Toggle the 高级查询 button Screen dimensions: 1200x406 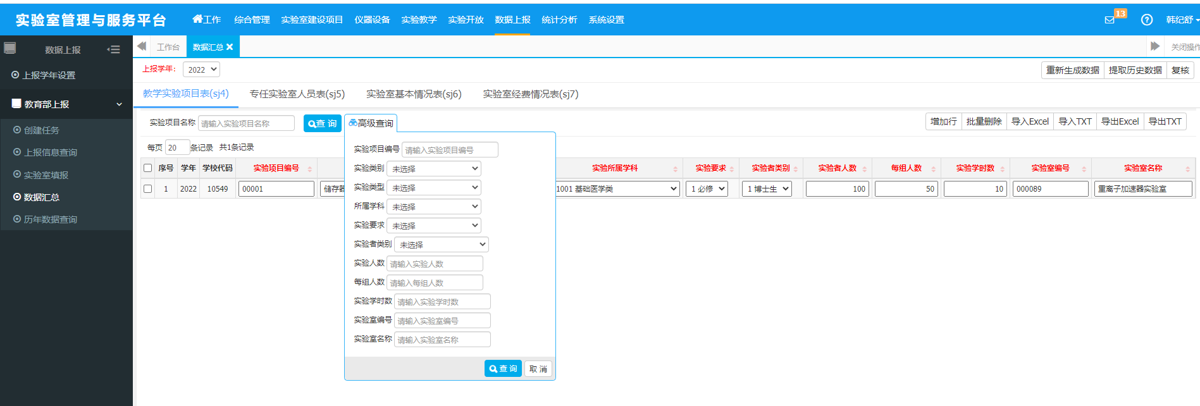[371, 123]
